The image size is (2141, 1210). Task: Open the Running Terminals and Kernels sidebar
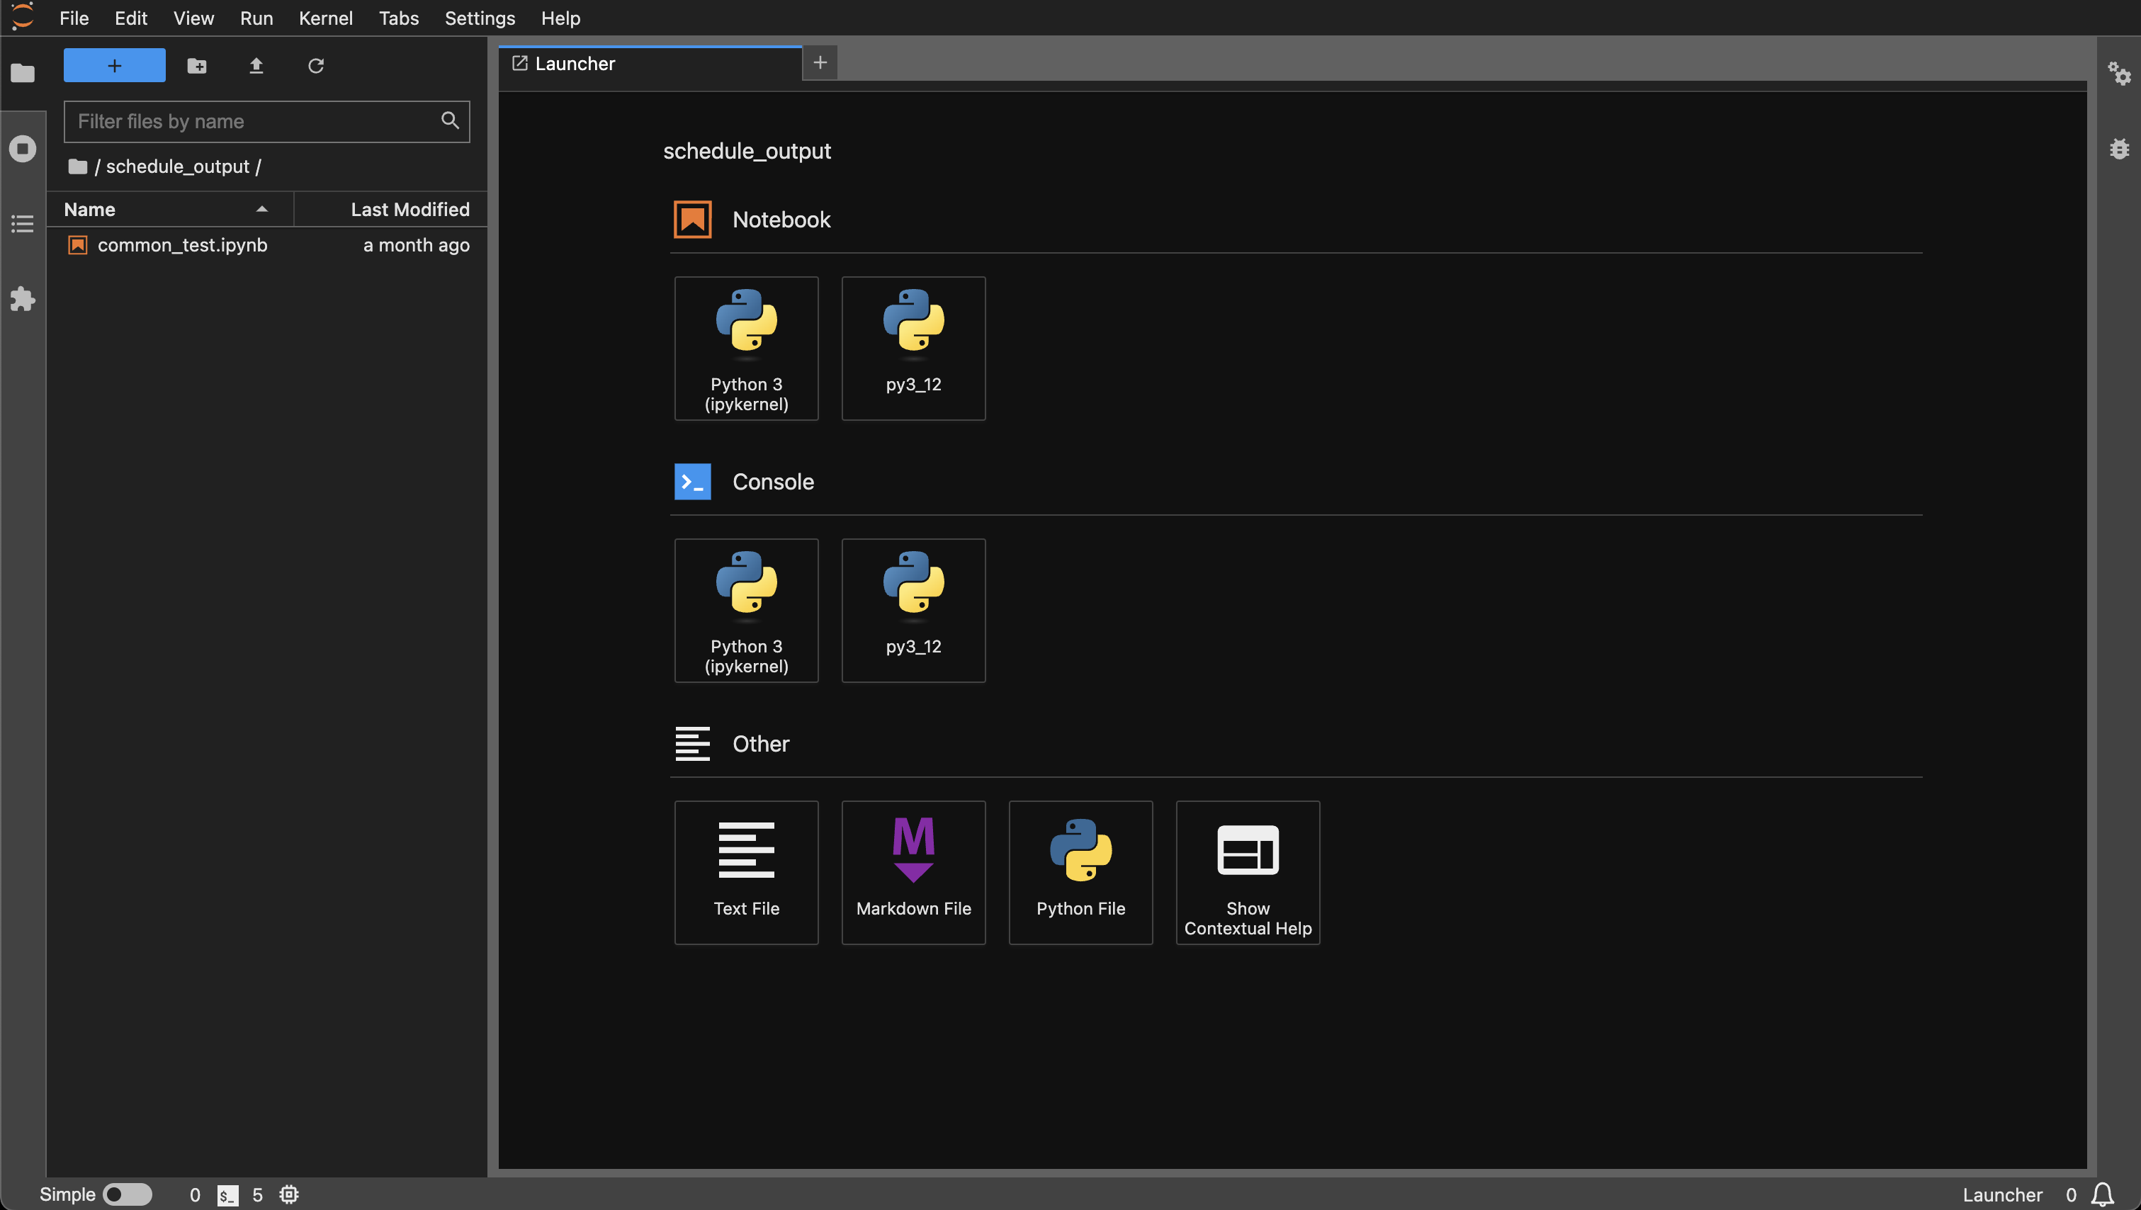(x=23, y=149)
